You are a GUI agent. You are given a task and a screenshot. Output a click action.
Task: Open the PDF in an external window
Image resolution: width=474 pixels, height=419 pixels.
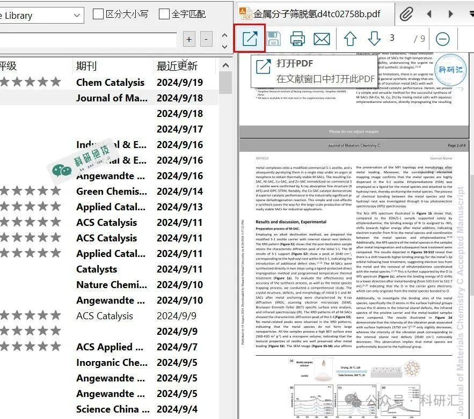249,39
